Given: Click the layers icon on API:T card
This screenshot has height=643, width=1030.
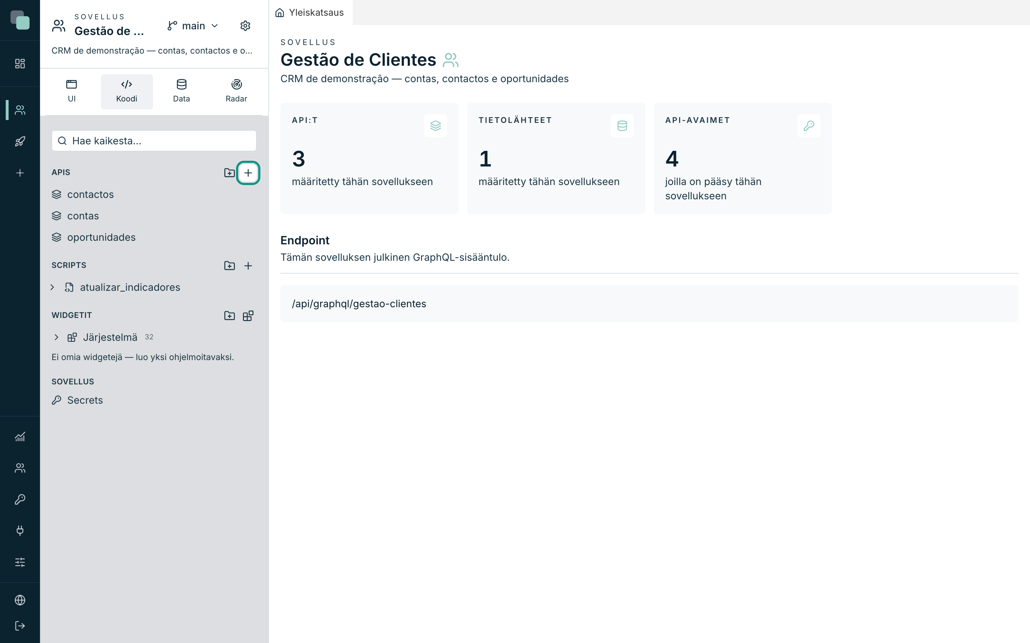Looking at the screenshot, I should [435, 126].
